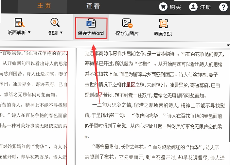Click left pane line 意绪之无聊郁闷可想而知

coord(31,95)
